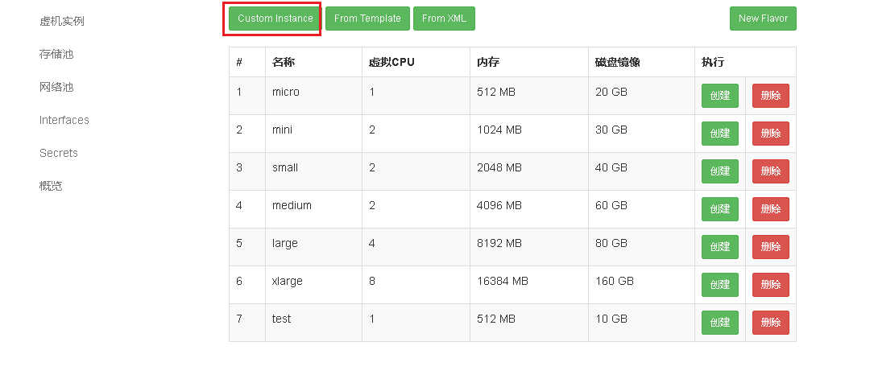Create instance from mini flavor
The image size is (874, 383).
pos(719,134)
